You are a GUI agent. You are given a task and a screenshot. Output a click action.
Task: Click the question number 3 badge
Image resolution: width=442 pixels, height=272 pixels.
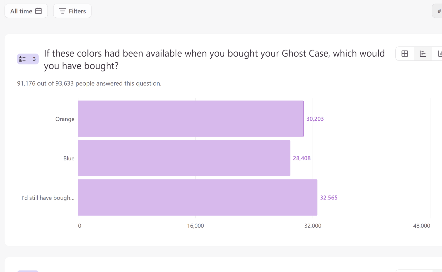(x=34, y=59)
